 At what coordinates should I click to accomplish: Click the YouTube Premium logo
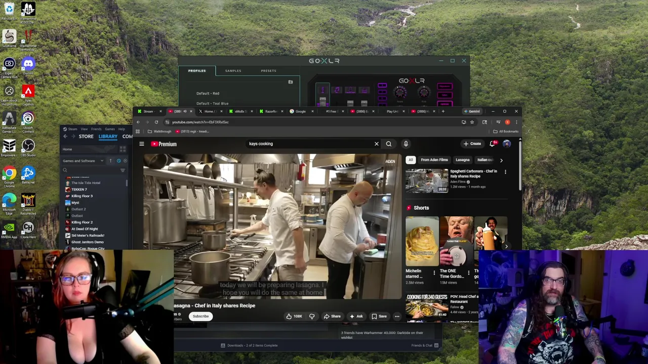(164, 144)
